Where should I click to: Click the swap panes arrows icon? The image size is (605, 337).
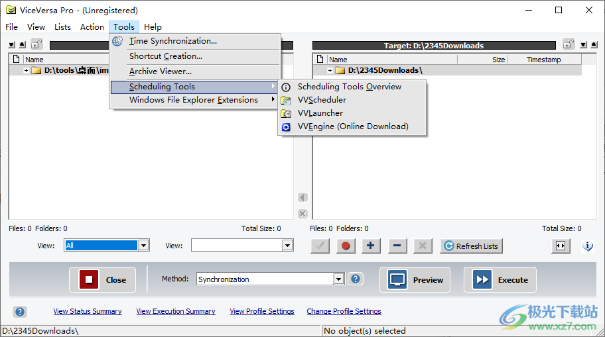coord(561,246)
